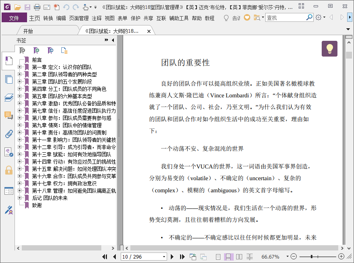Click the delete bookmark icon
This screenshot has width=354, height=263.
point(22,50)
